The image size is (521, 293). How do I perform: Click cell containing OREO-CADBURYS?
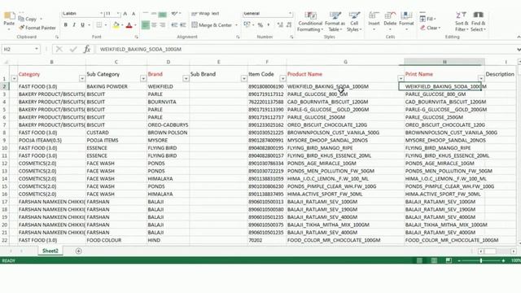click(x=168, y=125)
